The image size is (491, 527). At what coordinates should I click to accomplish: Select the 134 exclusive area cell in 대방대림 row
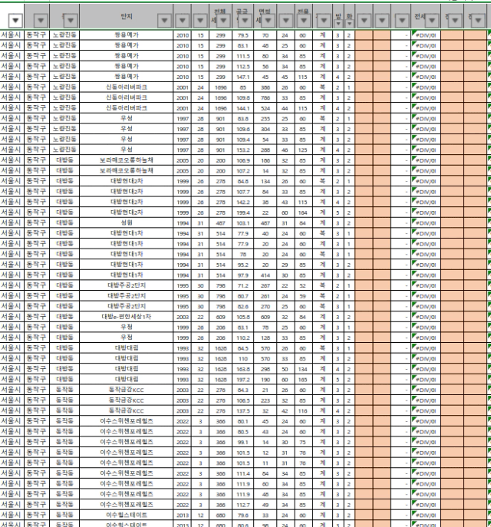click(x=303, y=369)
